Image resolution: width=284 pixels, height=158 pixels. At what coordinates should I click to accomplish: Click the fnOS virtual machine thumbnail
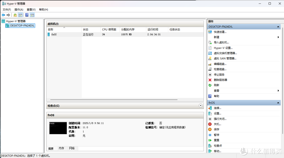[x=58, y=128]
